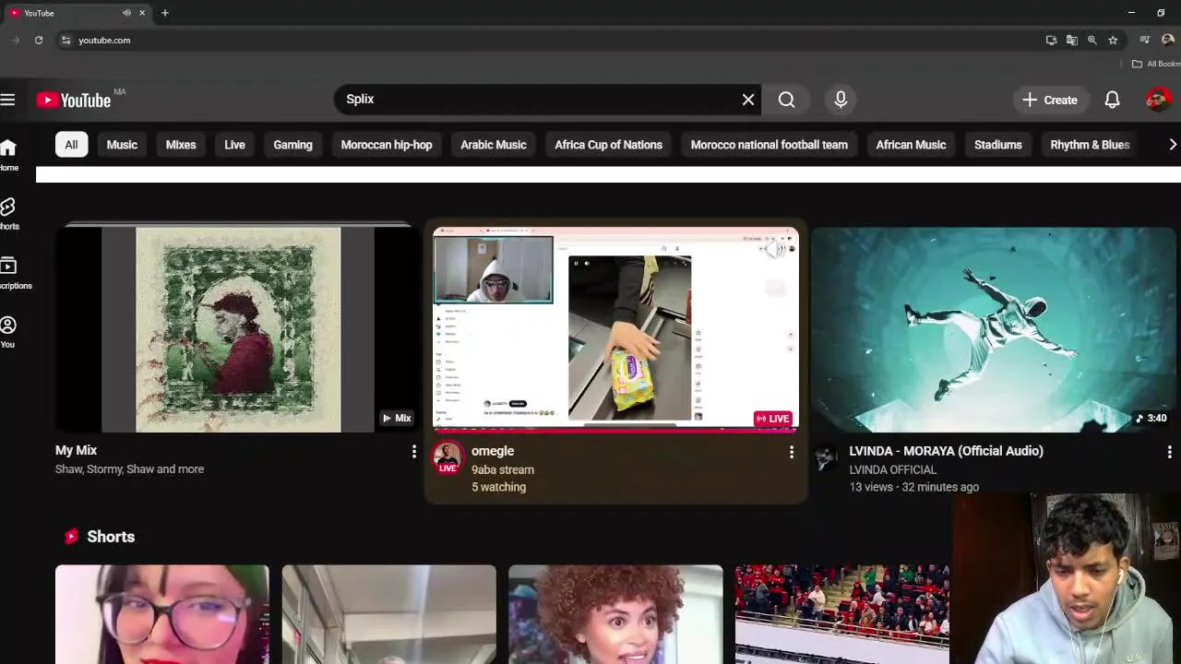This screenshot has height=664, width=1181.
Task: Open the LVINDA OFFICIAL channel avatar
Action: click(827, 457)
